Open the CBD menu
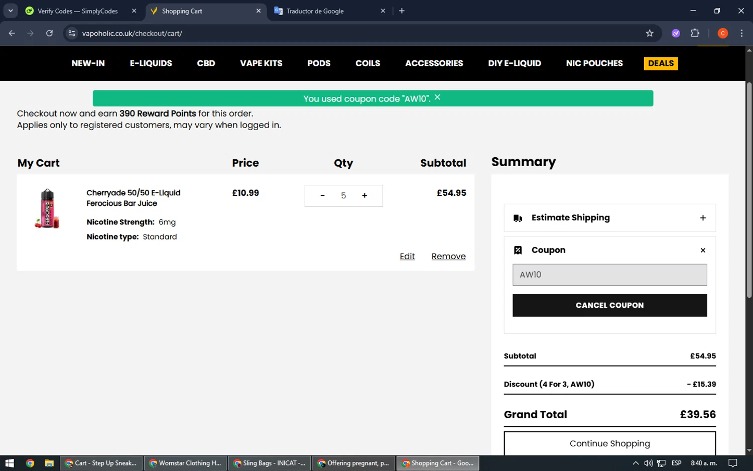Image resolution: width=753 pixels, height=471 pixels. click(206, 63)
